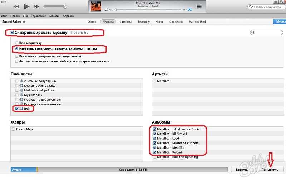Click the track progress bar

[x=148, y=10]
